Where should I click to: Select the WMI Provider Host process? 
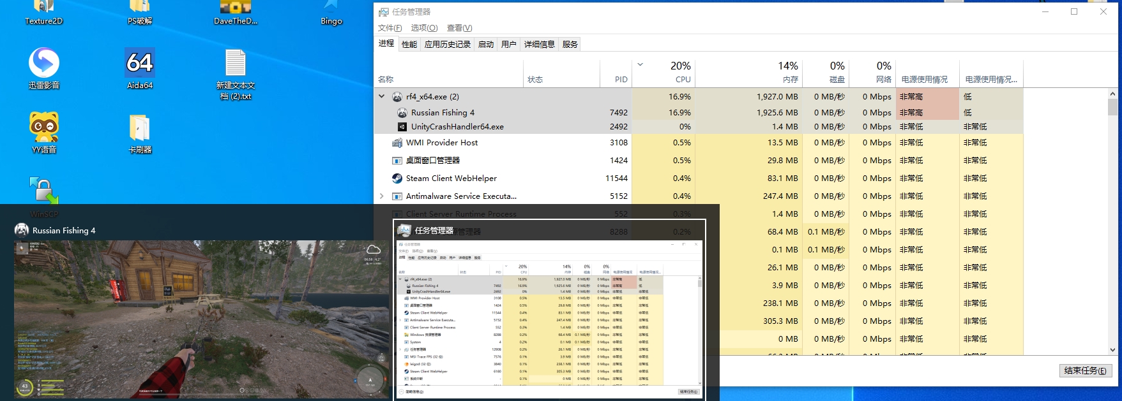coord(699,143)
